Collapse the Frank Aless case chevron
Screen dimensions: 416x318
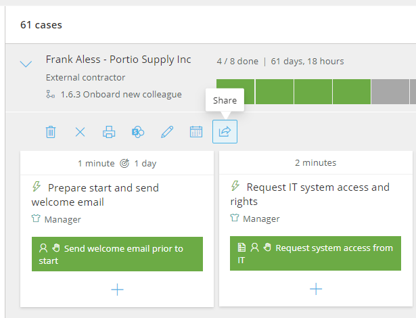[x=26, y=64]
